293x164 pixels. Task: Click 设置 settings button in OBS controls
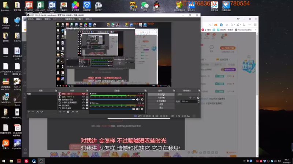[161, 105]
